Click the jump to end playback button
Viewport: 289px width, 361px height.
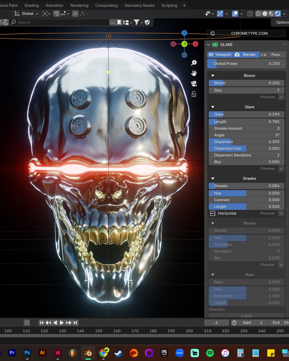tap(75, 322)
